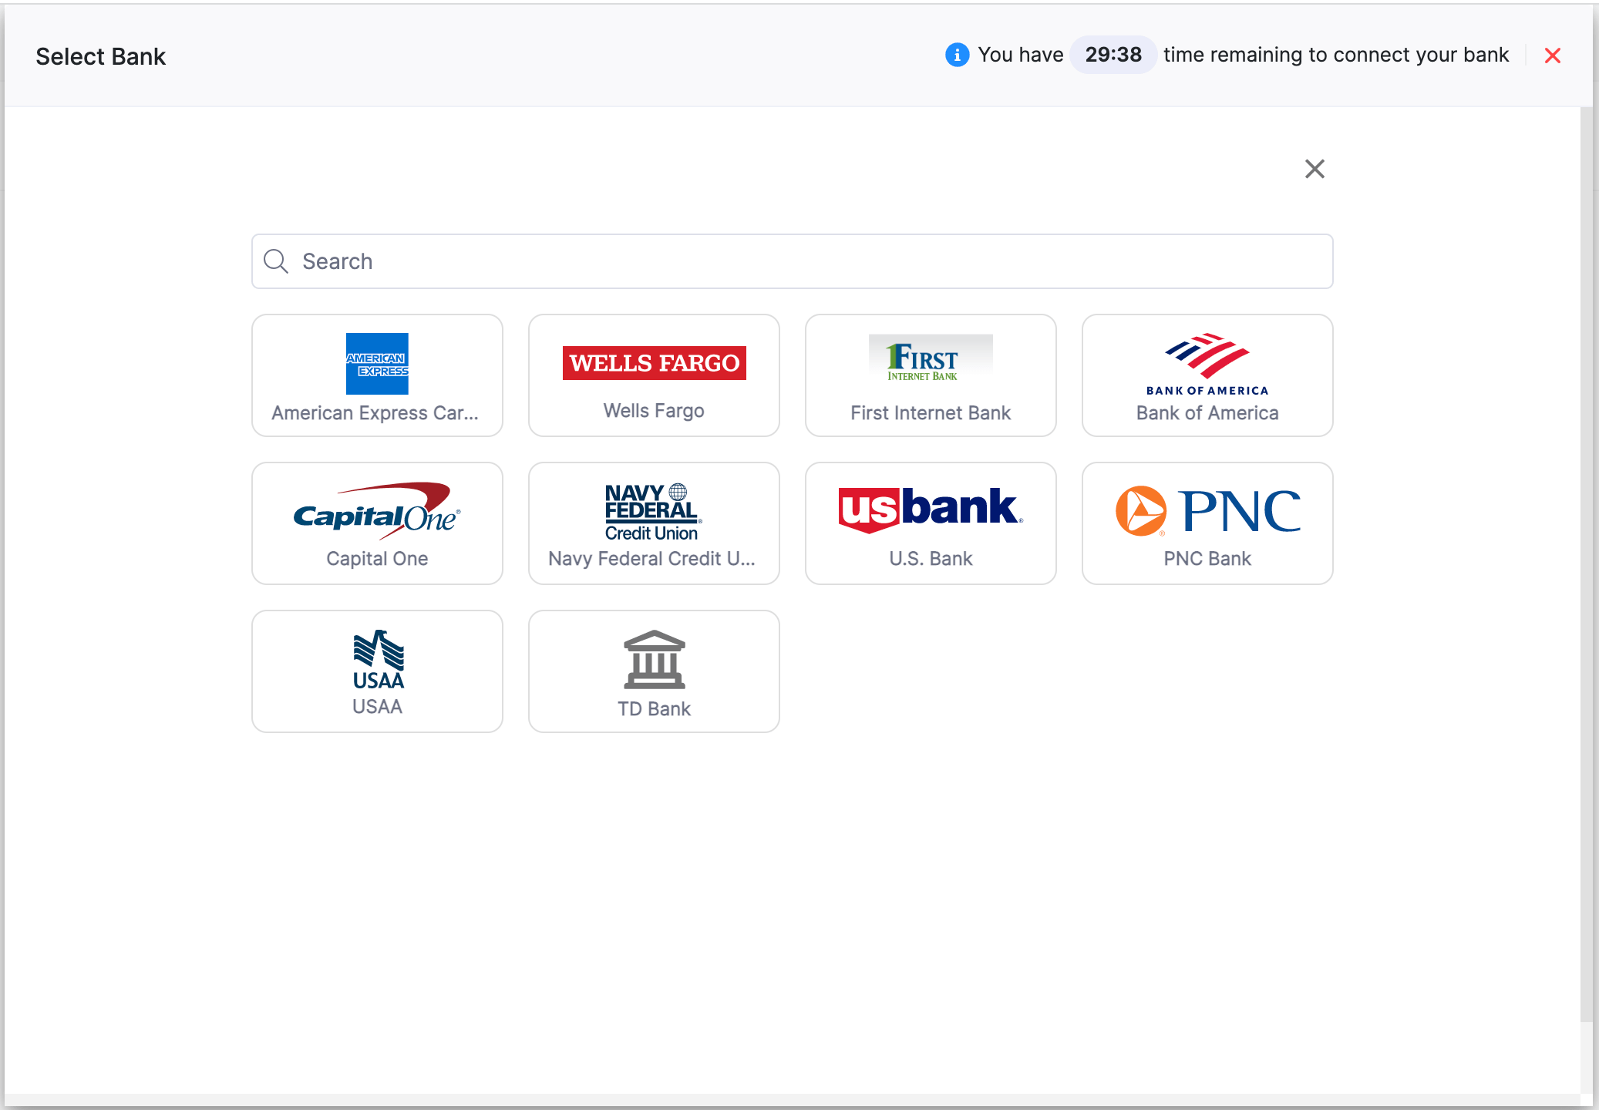This screenshot has width=1599, height=1110.
Task: Select Capital One
Action: pyautogui.click(x=377, y=523)
